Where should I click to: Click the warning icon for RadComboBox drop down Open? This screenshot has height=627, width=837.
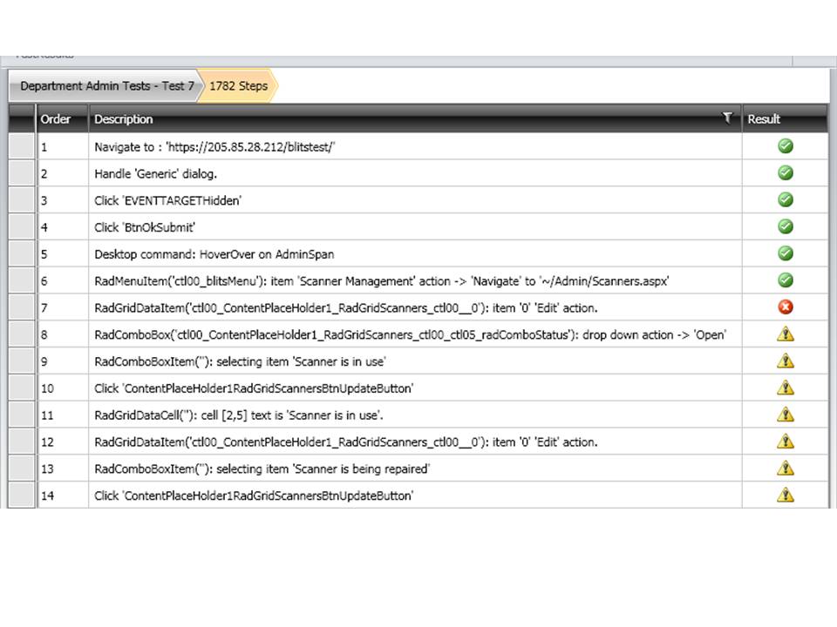click(786, 334)
